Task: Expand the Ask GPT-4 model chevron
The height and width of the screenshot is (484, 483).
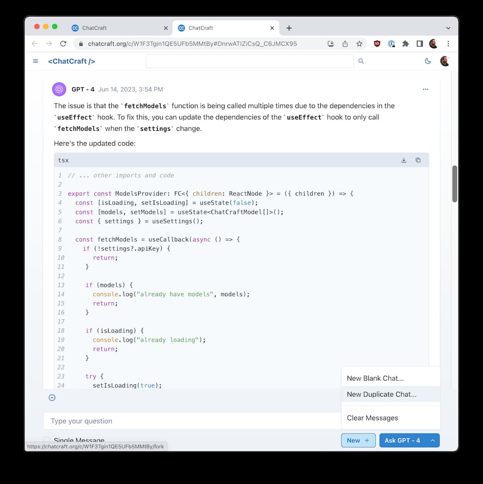Action: 433,441
